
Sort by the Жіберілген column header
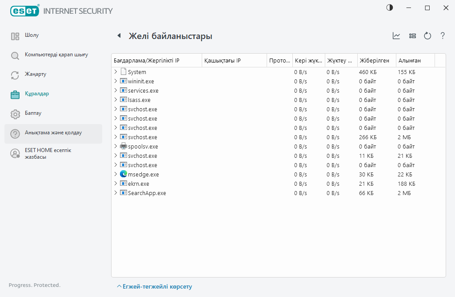click(375, 60)
